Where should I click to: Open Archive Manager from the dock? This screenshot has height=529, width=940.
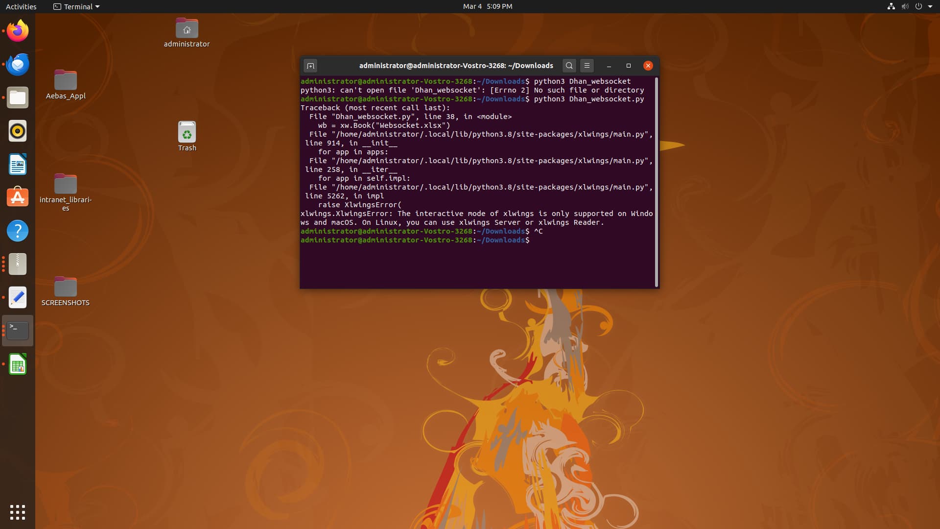[x=18, y=264]
